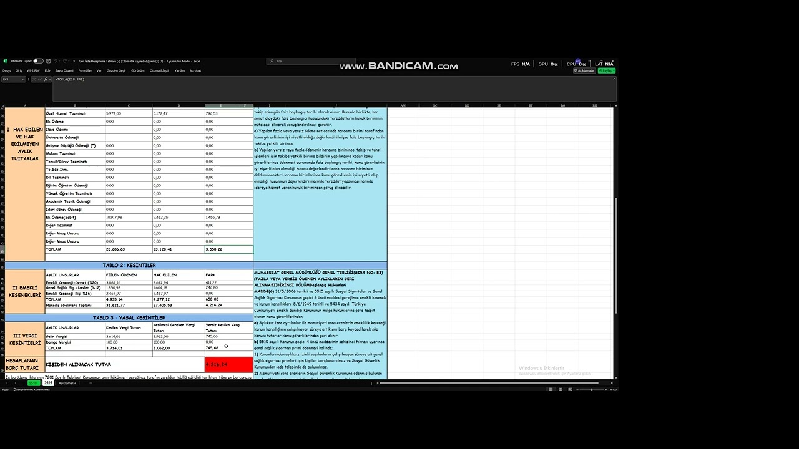Viewport: 799px width, 449px height.
Task: Open the Yardım tab
Action: (180, 70)
